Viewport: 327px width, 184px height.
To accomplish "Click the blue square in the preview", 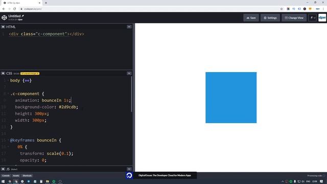I will (231, 98).
